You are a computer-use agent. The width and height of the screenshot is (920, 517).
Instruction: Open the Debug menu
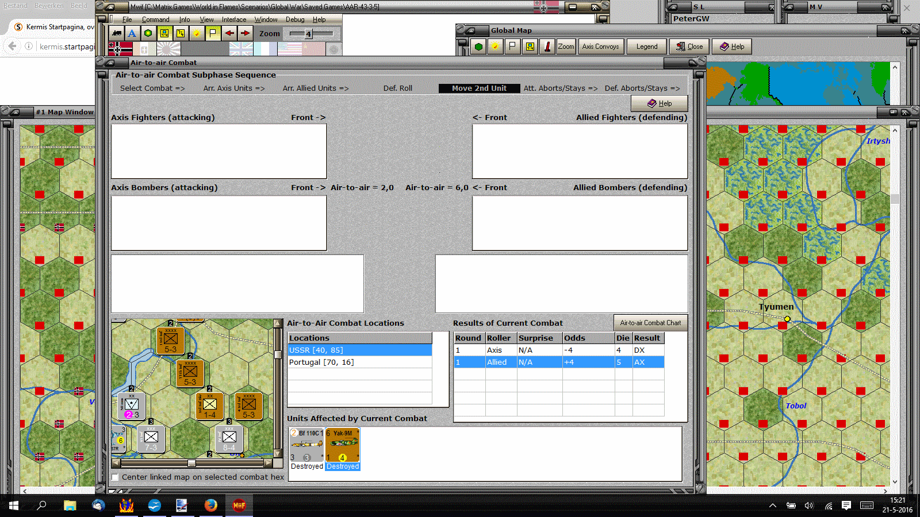[x=295, y=20]
